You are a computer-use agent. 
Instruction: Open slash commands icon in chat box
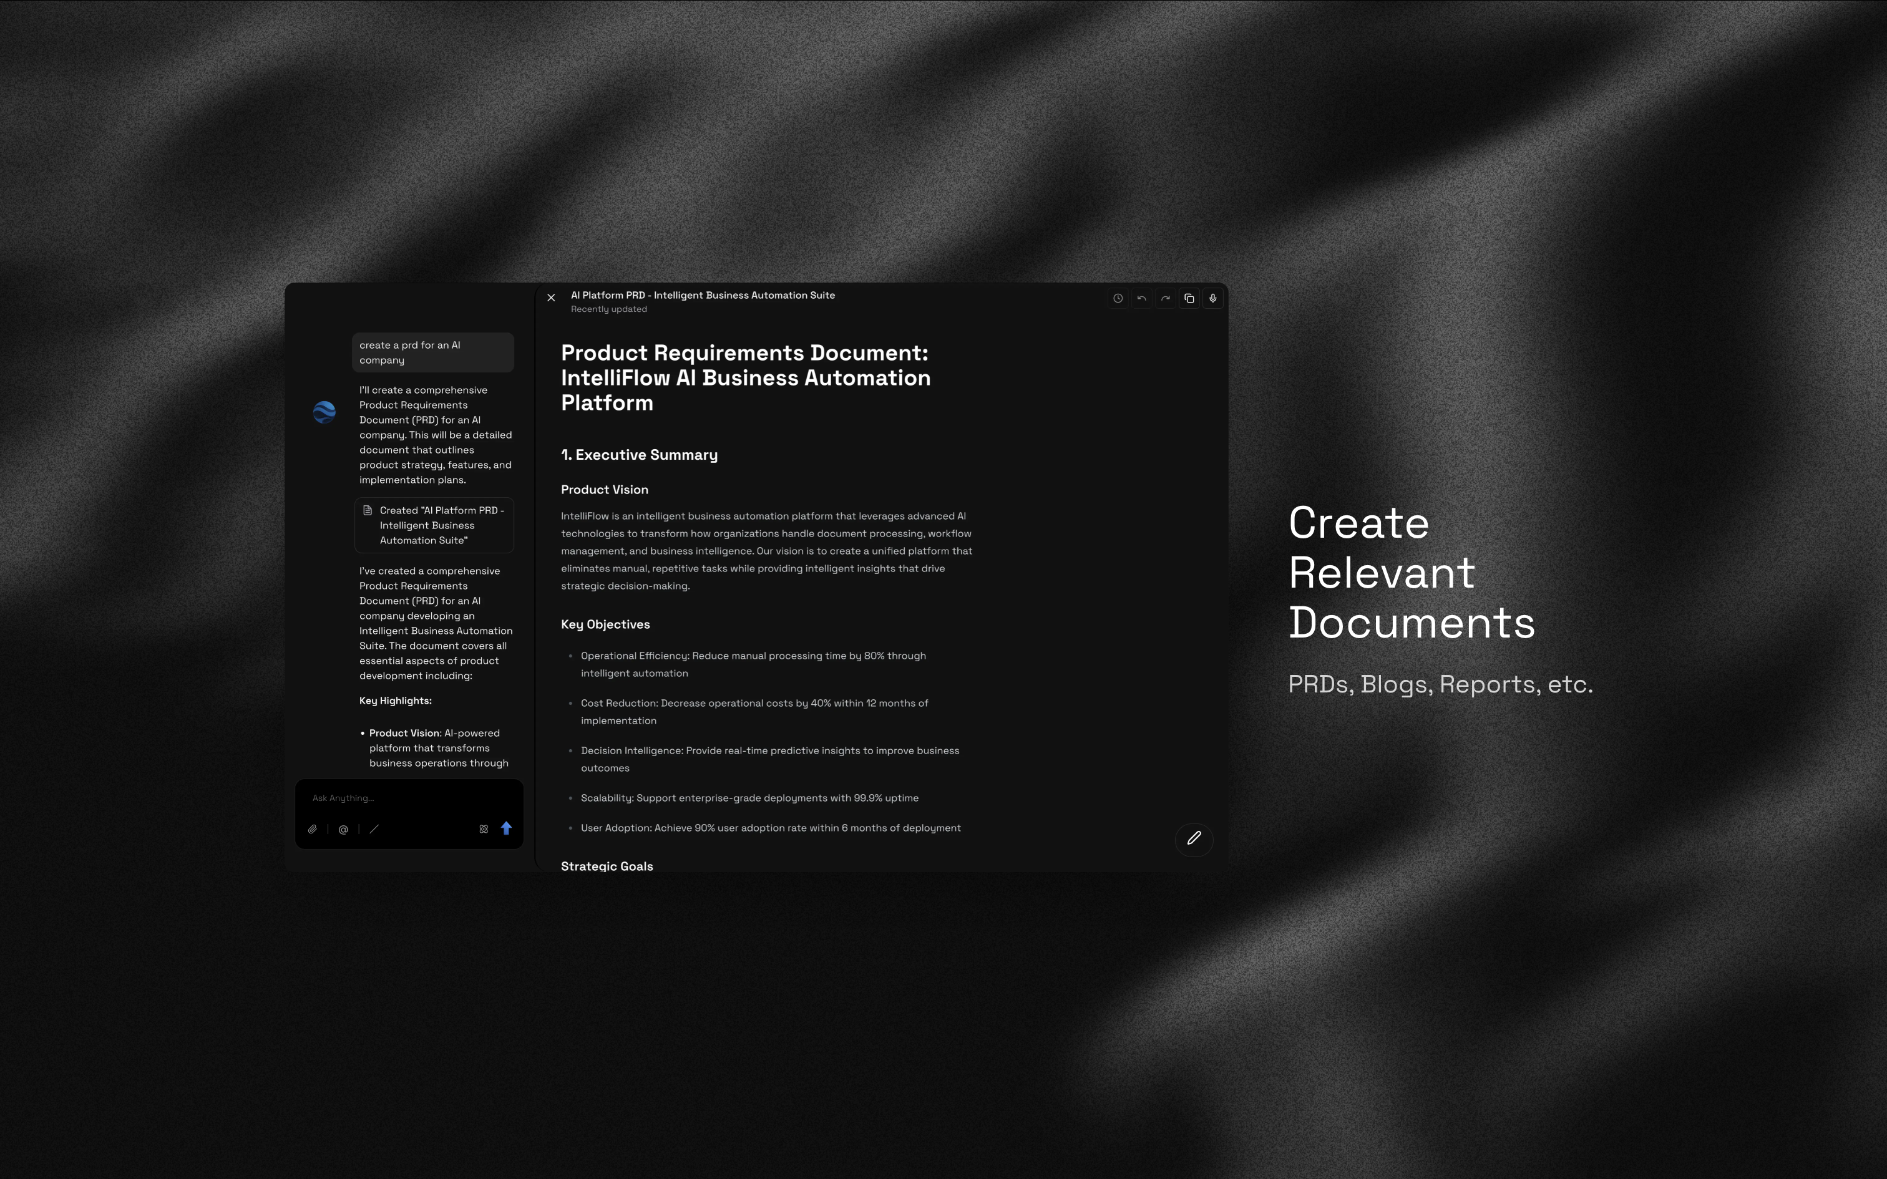coord(374,829)
